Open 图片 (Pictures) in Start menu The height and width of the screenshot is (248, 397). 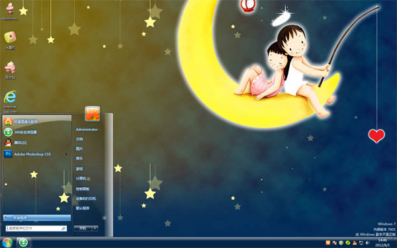tap(79, 149)
